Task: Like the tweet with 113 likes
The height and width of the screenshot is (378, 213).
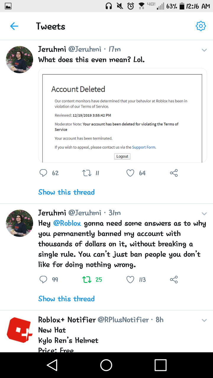Action: coord(130,280)
